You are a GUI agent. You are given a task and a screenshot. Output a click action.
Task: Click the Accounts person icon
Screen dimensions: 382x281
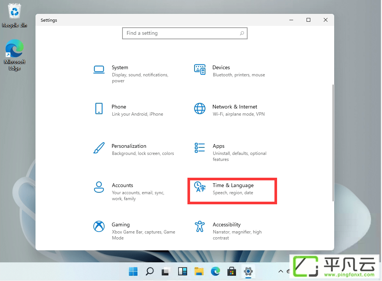point(99,187)
